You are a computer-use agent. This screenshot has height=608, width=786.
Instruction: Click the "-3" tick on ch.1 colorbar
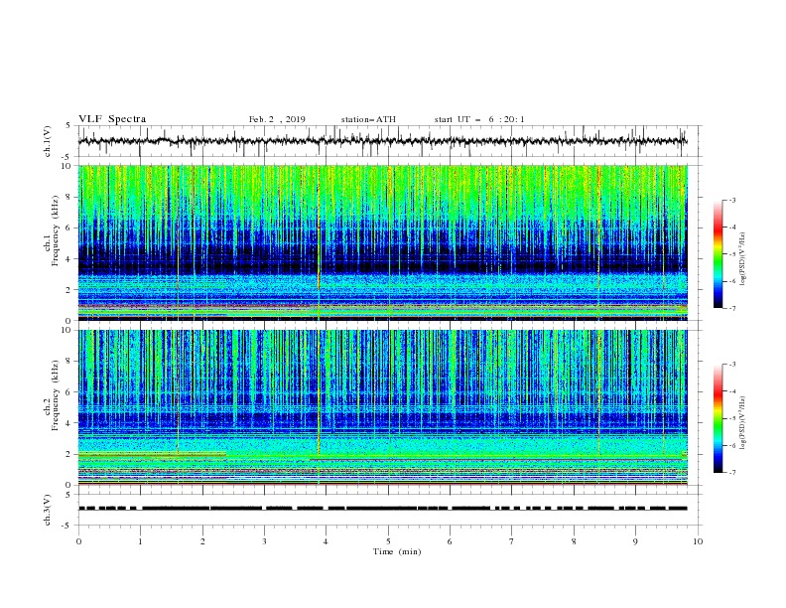tap(731, 200)
